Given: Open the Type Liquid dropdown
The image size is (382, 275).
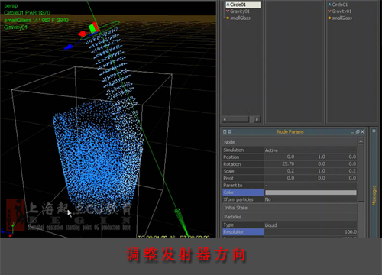Looking at the screenshot, I should pyautogui.click(x=310, y=225).
